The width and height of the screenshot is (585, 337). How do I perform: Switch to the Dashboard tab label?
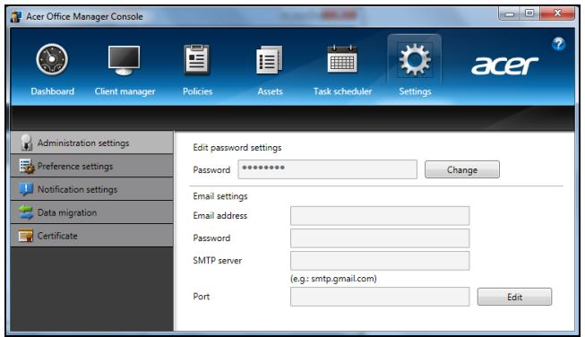click(x=52, y=91)
